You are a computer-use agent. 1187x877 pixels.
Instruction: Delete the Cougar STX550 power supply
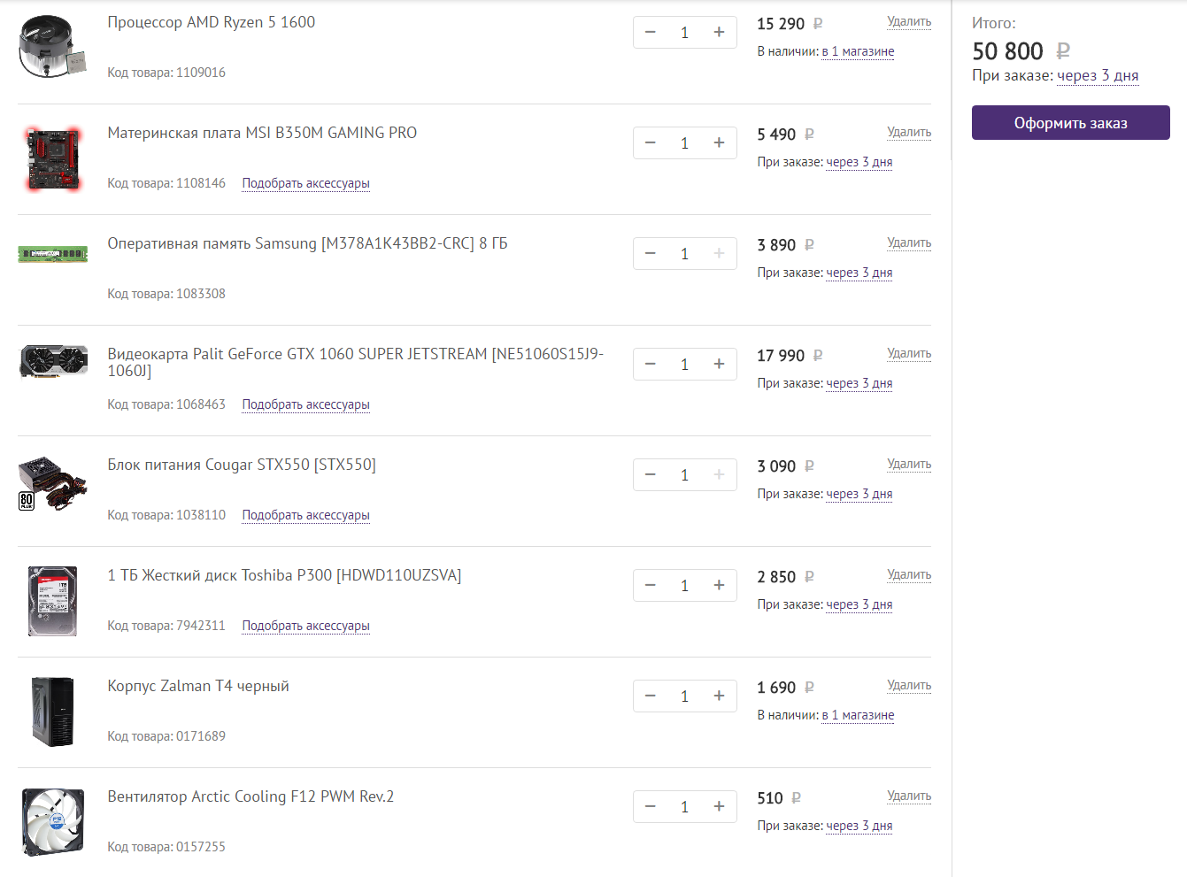909,464
